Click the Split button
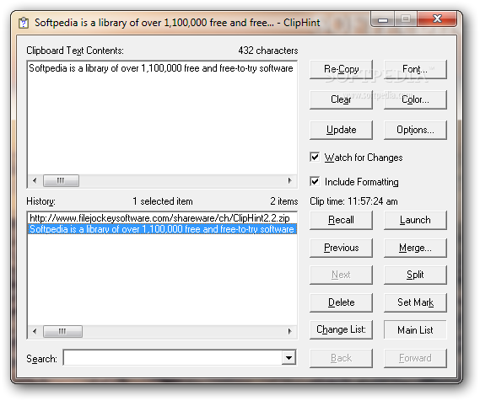Image resolution: width=480 pixels, height=401 pixels. (415, 275)
